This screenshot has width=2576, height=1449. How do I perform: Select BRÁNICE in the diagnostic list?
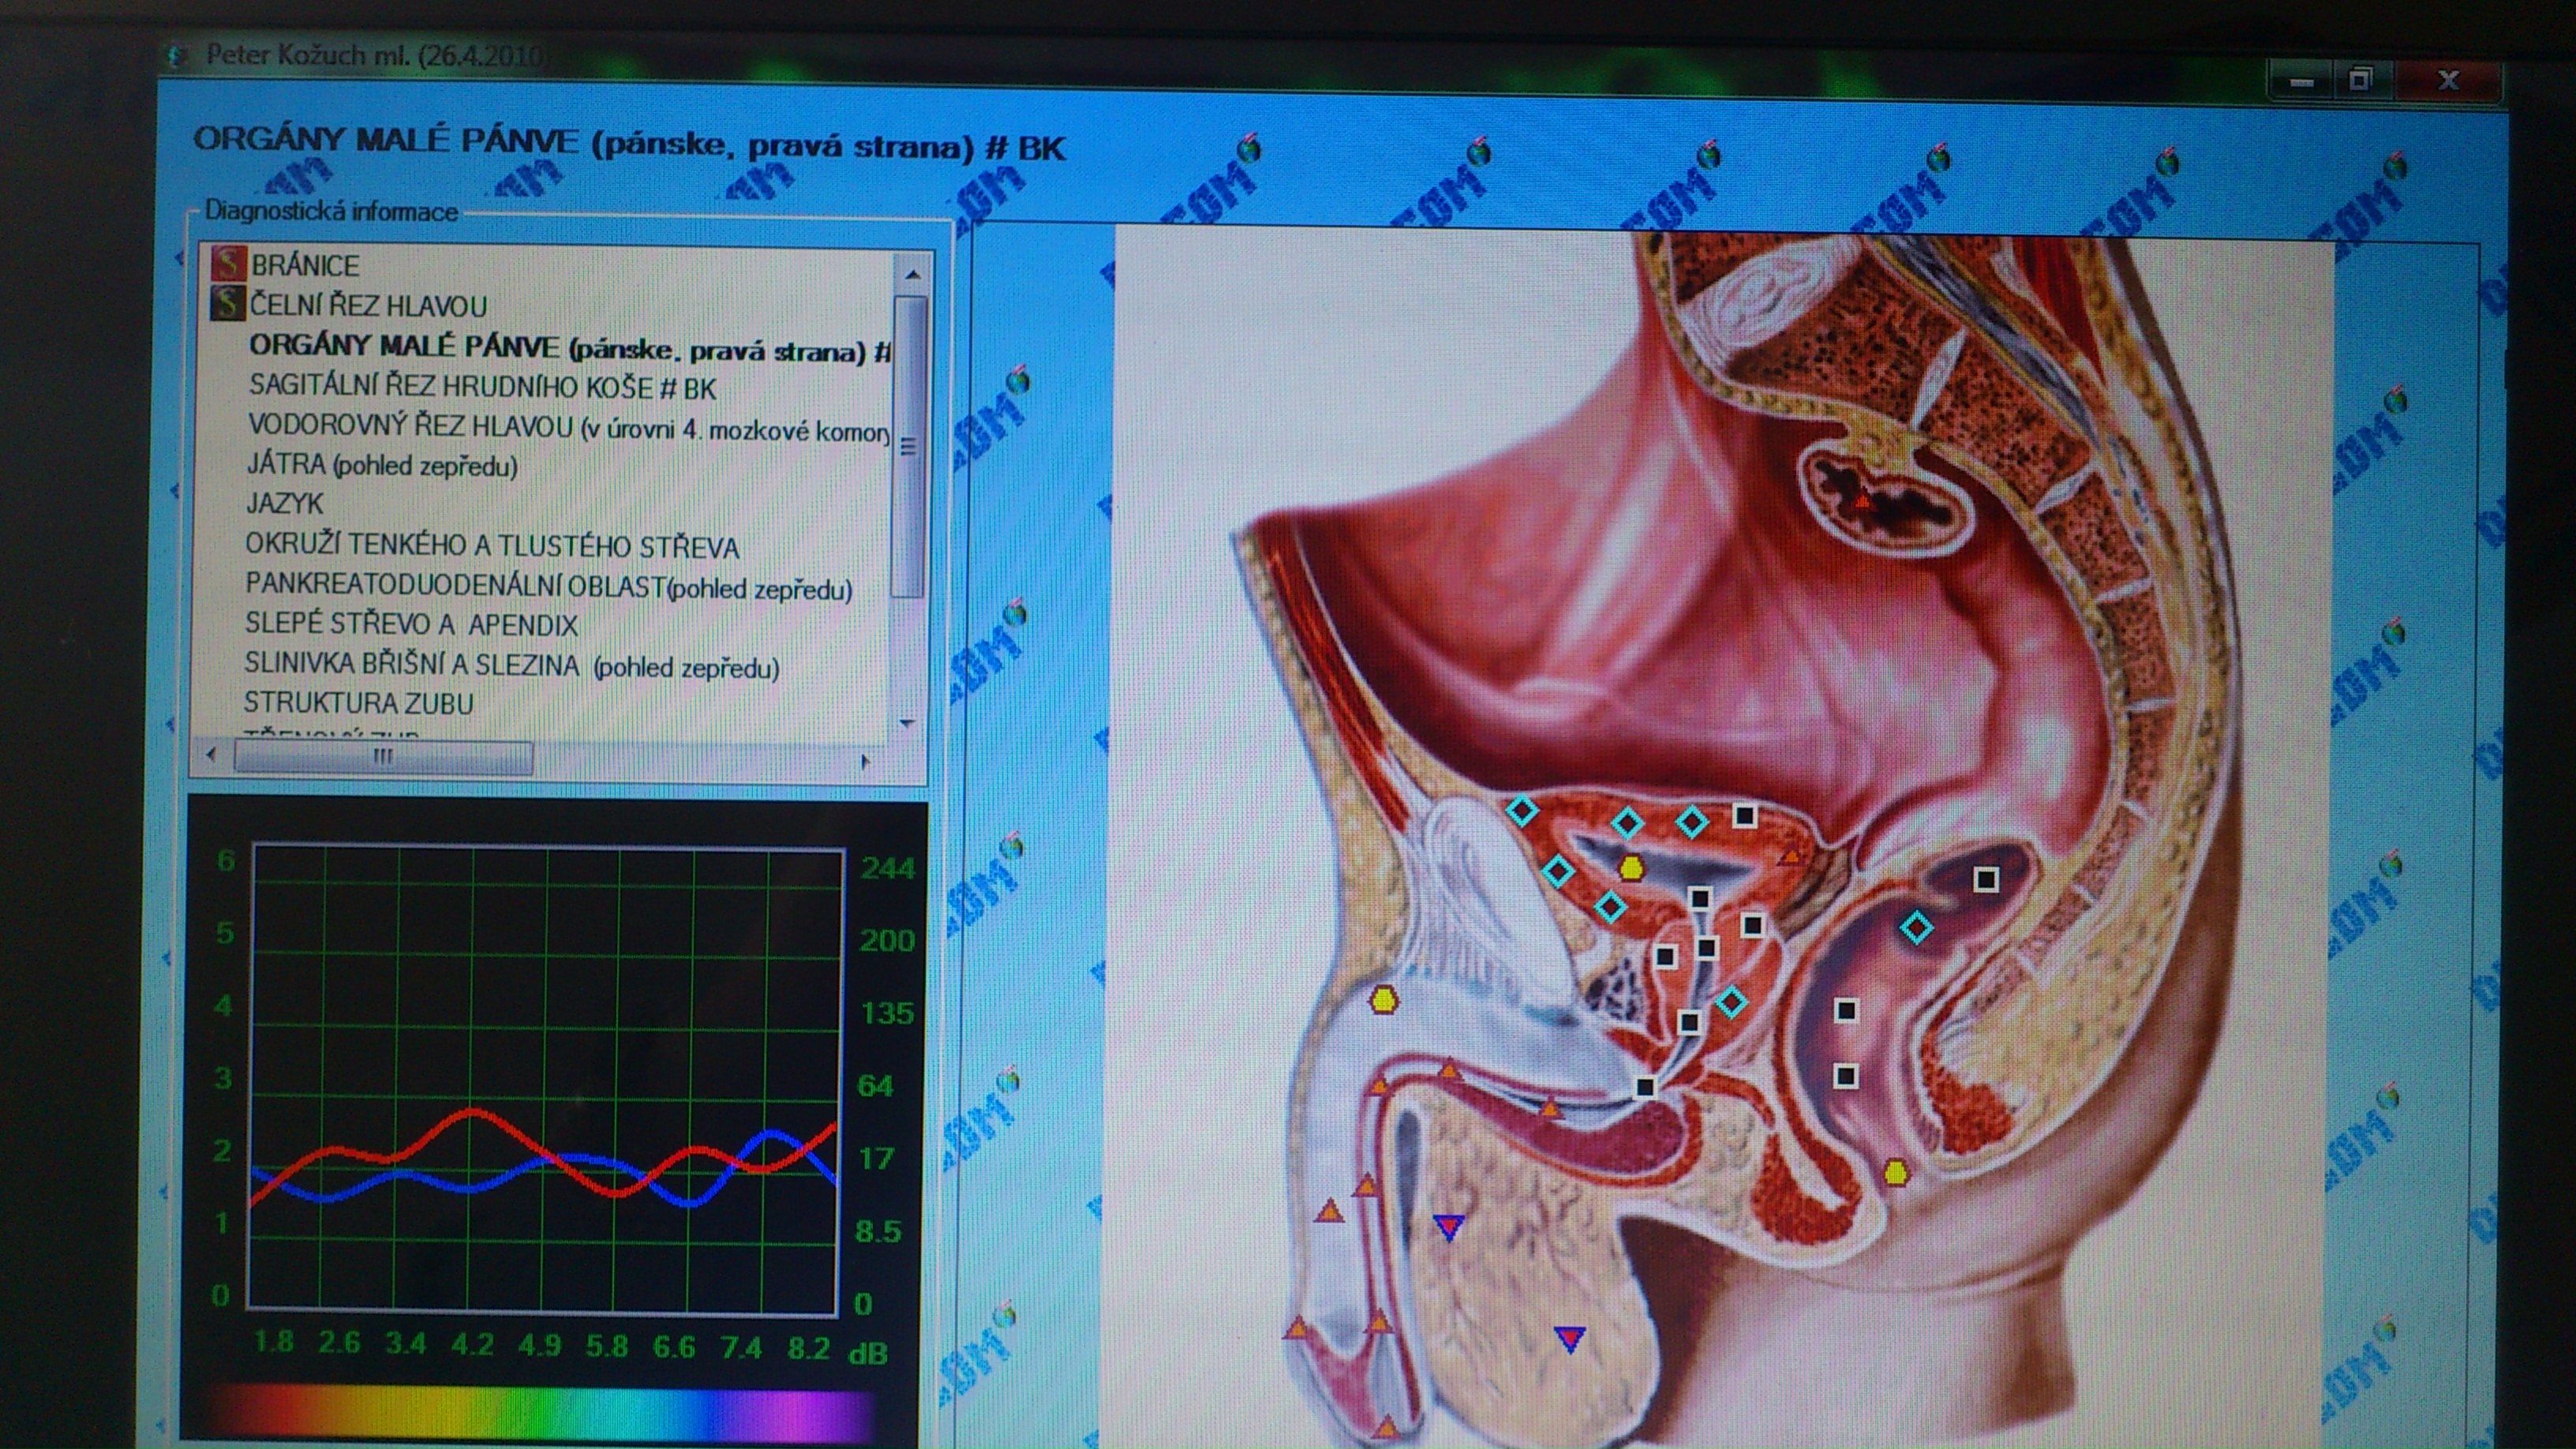(305, 265)
